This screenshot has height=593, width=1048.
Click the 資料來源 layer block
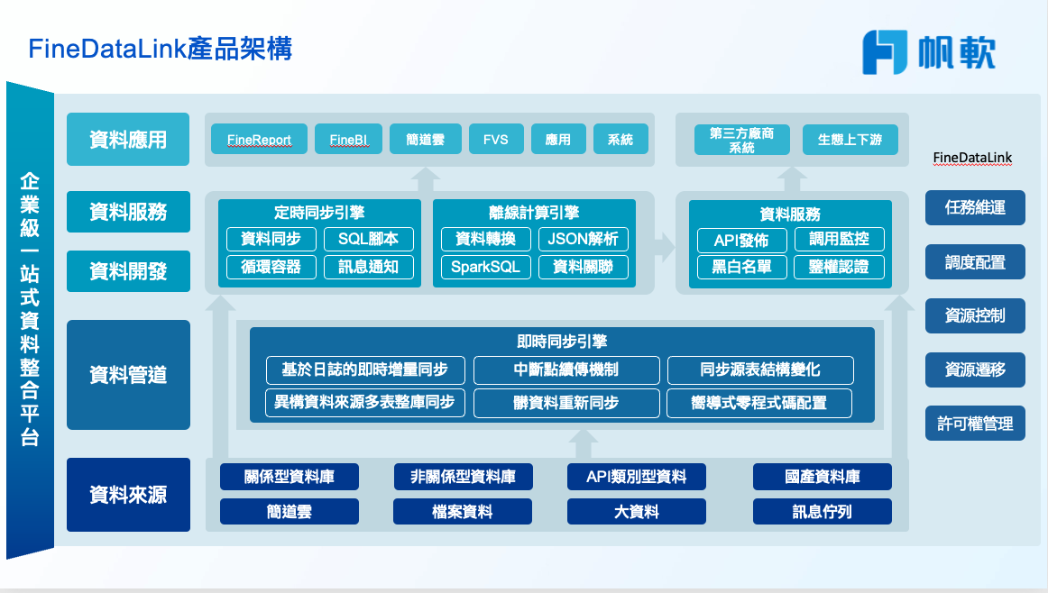point(128,494)
